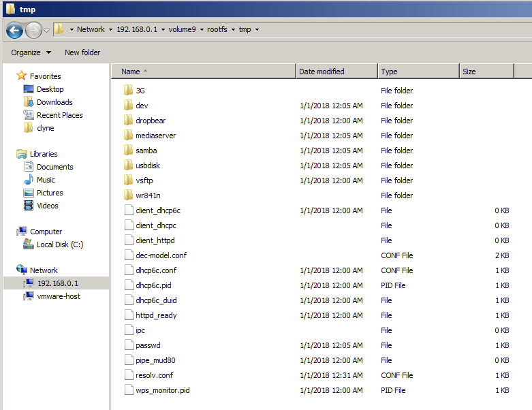Screen dimensions: 532x410
Task: Select the vsftp folder icon
Action: [x=128, y=180]
